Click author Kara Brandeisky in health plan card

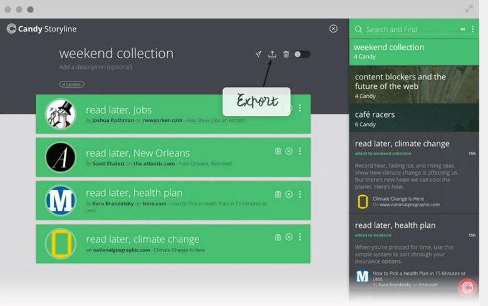pyautogui.click(x=113, y=204)
